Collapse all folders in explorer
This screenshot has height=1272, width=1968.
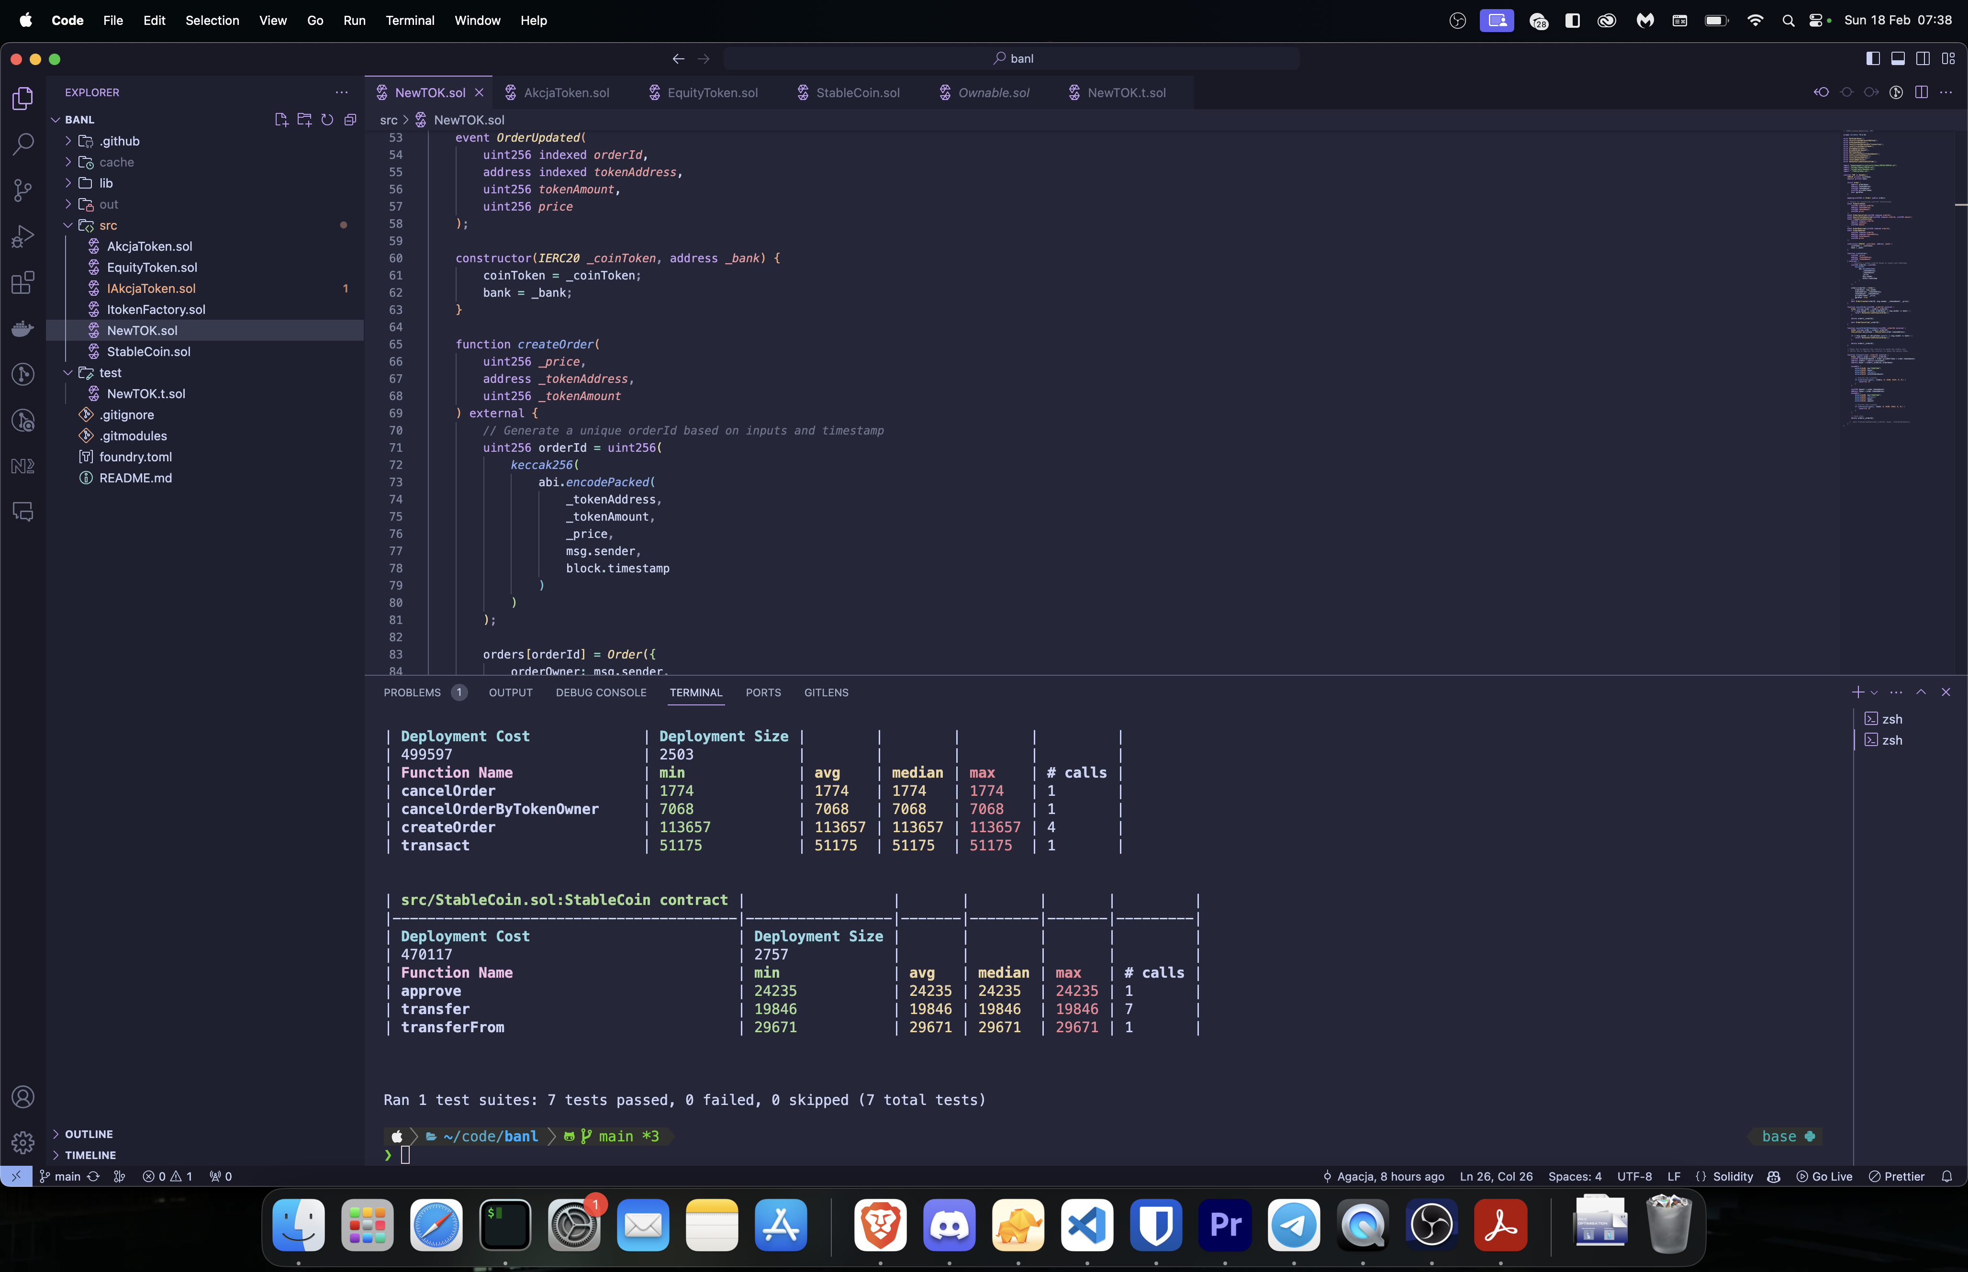[x=350, y=120]
